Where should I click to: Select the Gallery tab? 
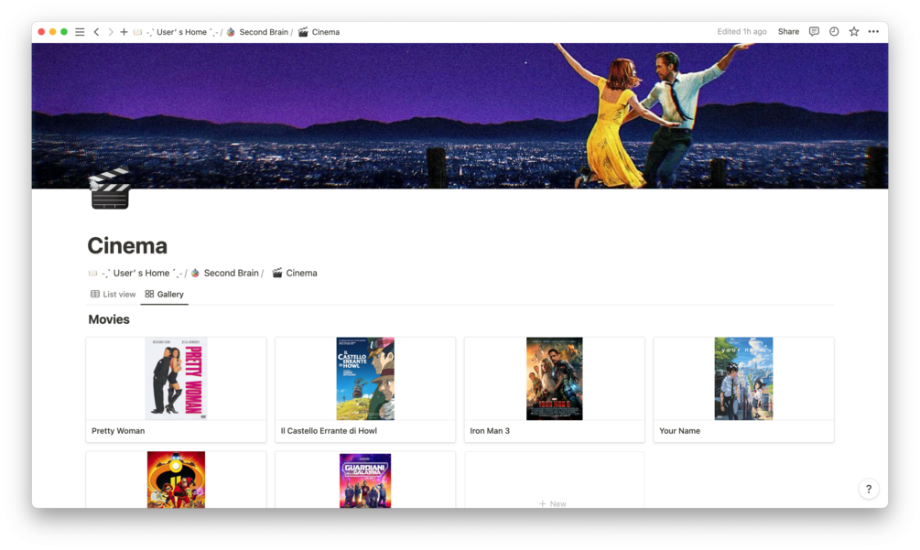tap(164, 295)
